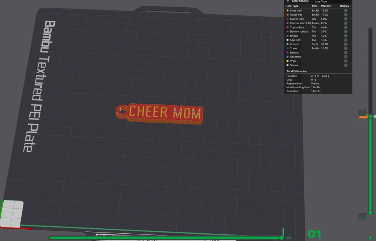
Task: Enable display of Retract points
Action: (346, 52)
